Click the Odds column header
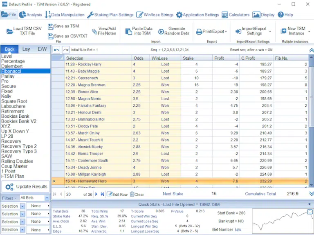 click(141, 58)
